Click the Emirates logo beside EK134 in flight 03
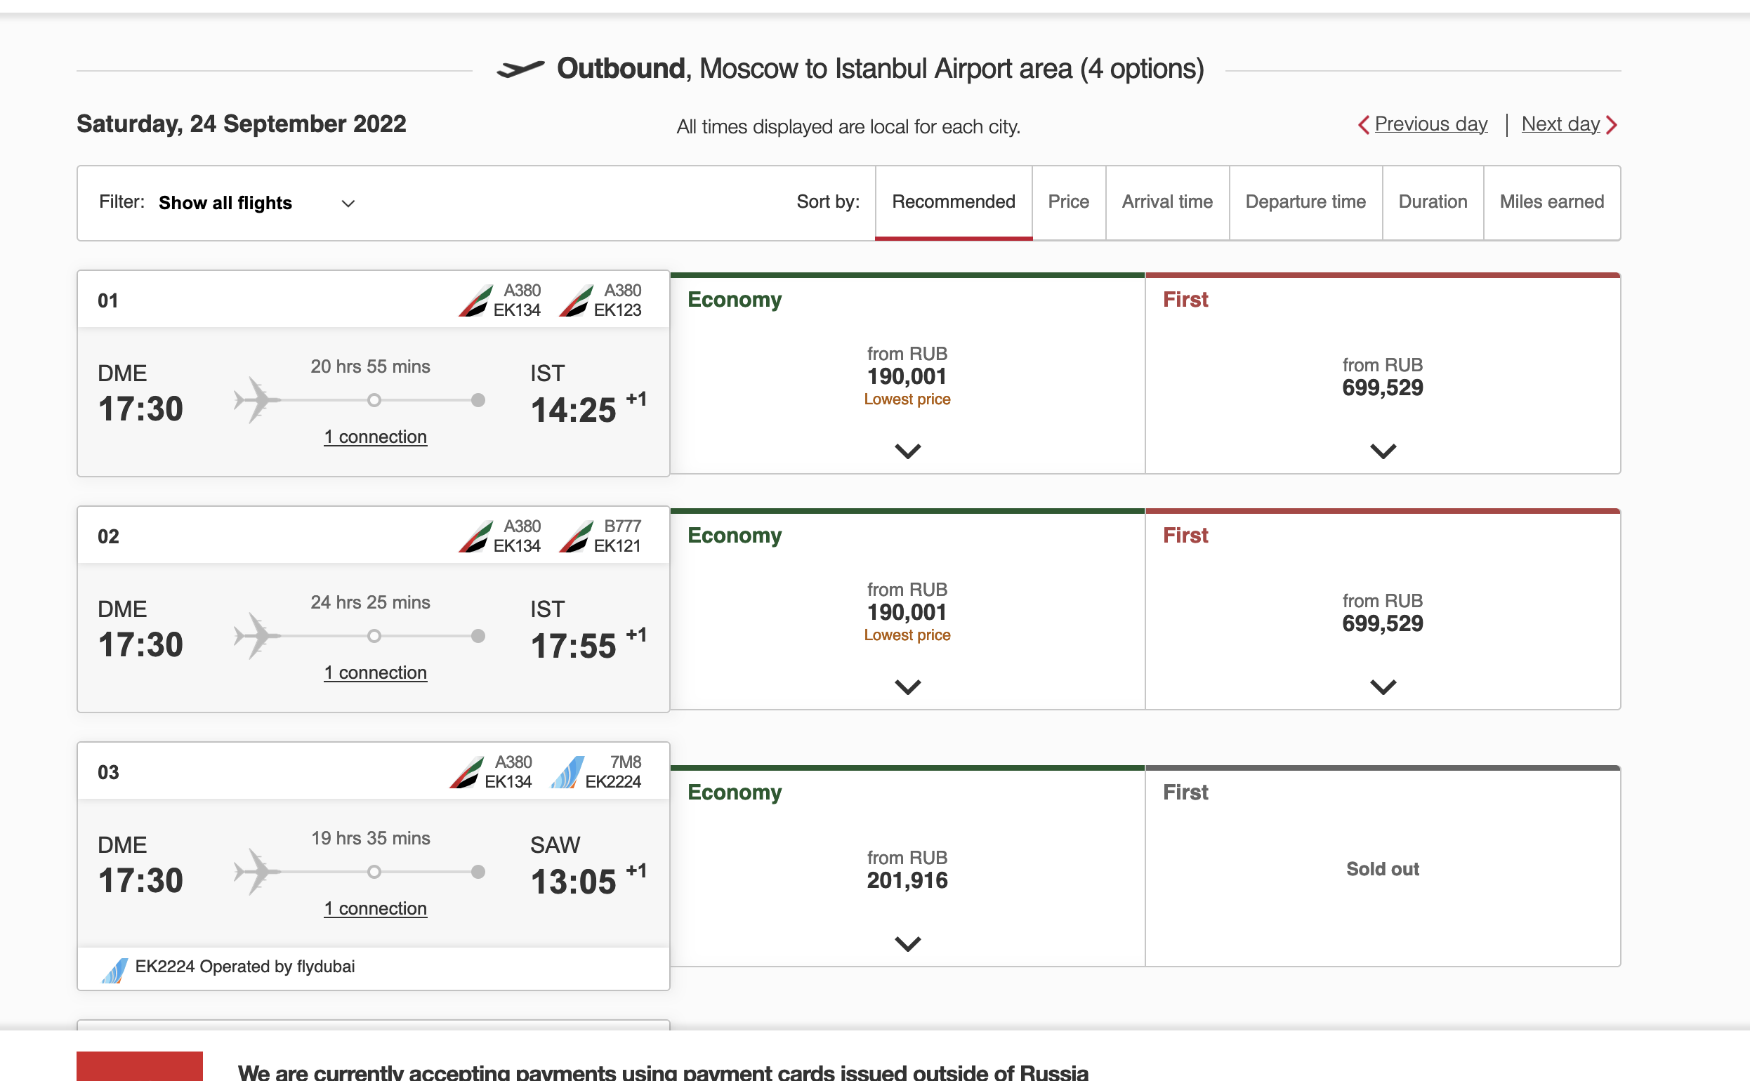This screenshot has height=1081, width=1750. pyautogui.click(x=466, y=772)
